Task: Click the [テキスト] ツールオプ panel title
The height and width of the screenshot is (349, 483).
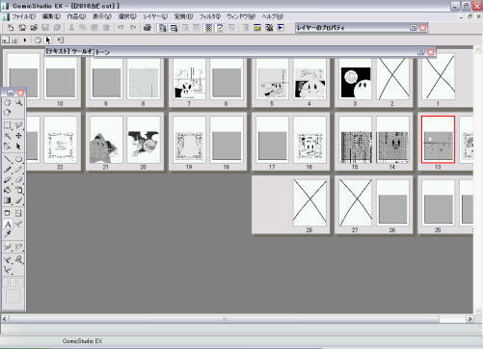Action: (x=68, y=51)
